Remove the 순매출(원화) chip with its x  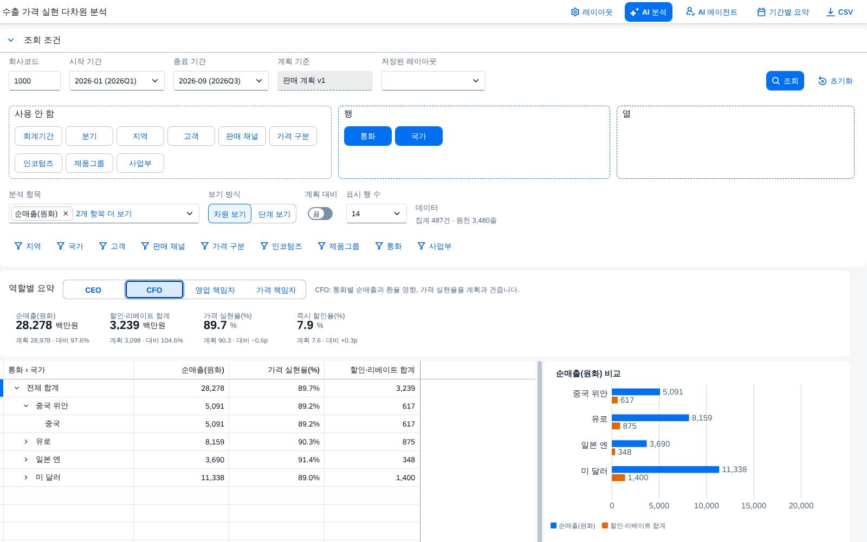click(66, 214)
